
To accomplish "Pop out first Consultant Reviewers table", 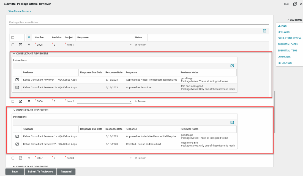I will pos(232,66).
